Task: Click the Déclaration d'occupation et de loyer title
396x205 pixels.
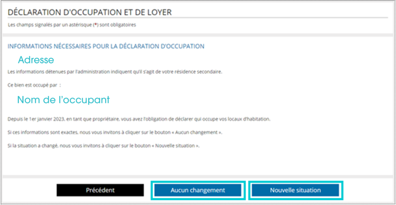Action: click(90, 12)
